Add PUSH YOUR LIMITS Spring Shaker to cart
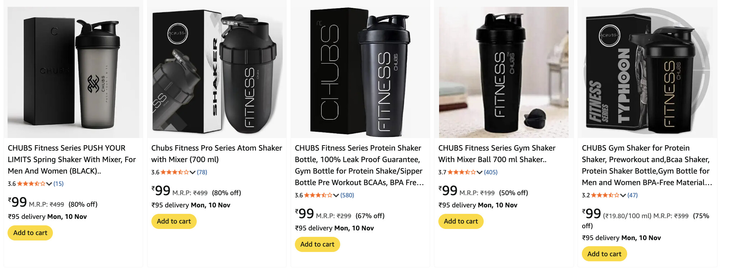 (x=30, y=233)
